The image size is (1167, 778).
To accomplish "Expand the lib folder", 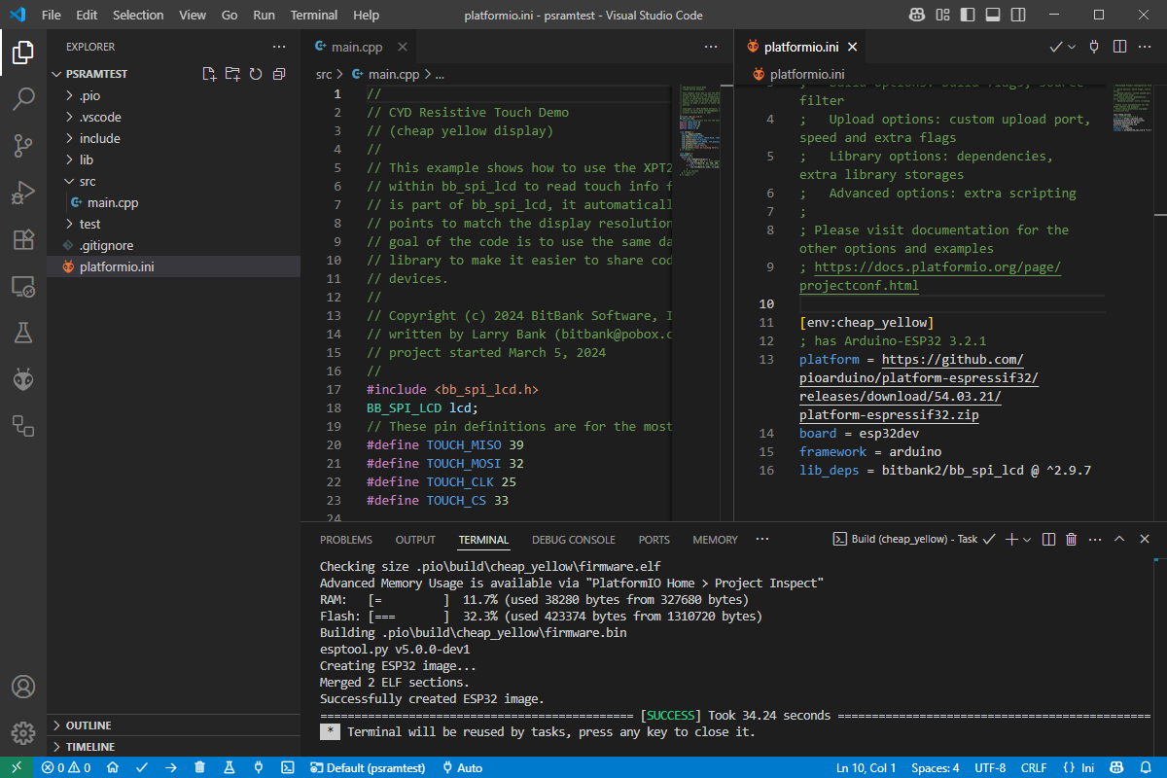I will tap(174, 159).
